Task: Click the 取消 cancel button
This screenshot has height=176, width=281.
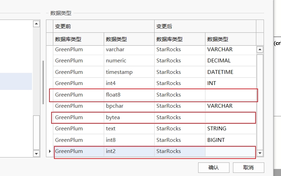Action: point(248,168)
